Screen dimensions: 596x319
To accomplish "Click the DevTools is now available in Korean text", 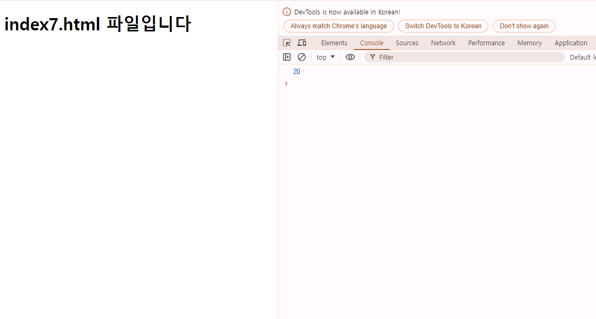I will (x=347, y=12).
